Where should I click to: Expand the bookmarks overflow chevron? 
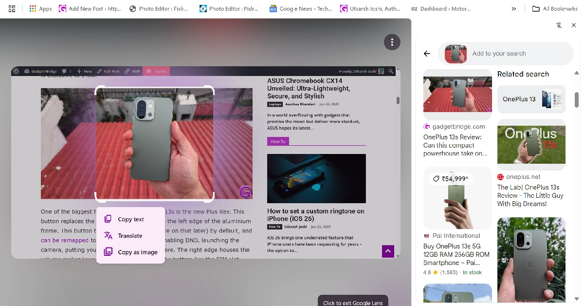(x=513, y=9)
